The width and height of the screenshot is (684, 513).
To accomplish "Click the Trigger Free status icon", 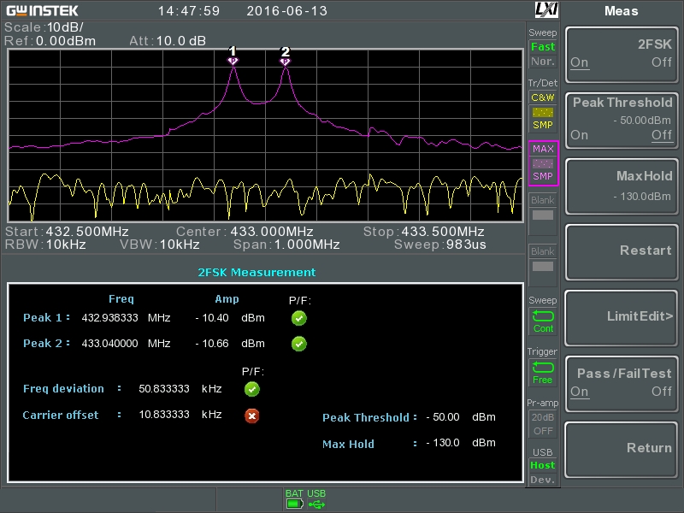I will tap(543, 373).
